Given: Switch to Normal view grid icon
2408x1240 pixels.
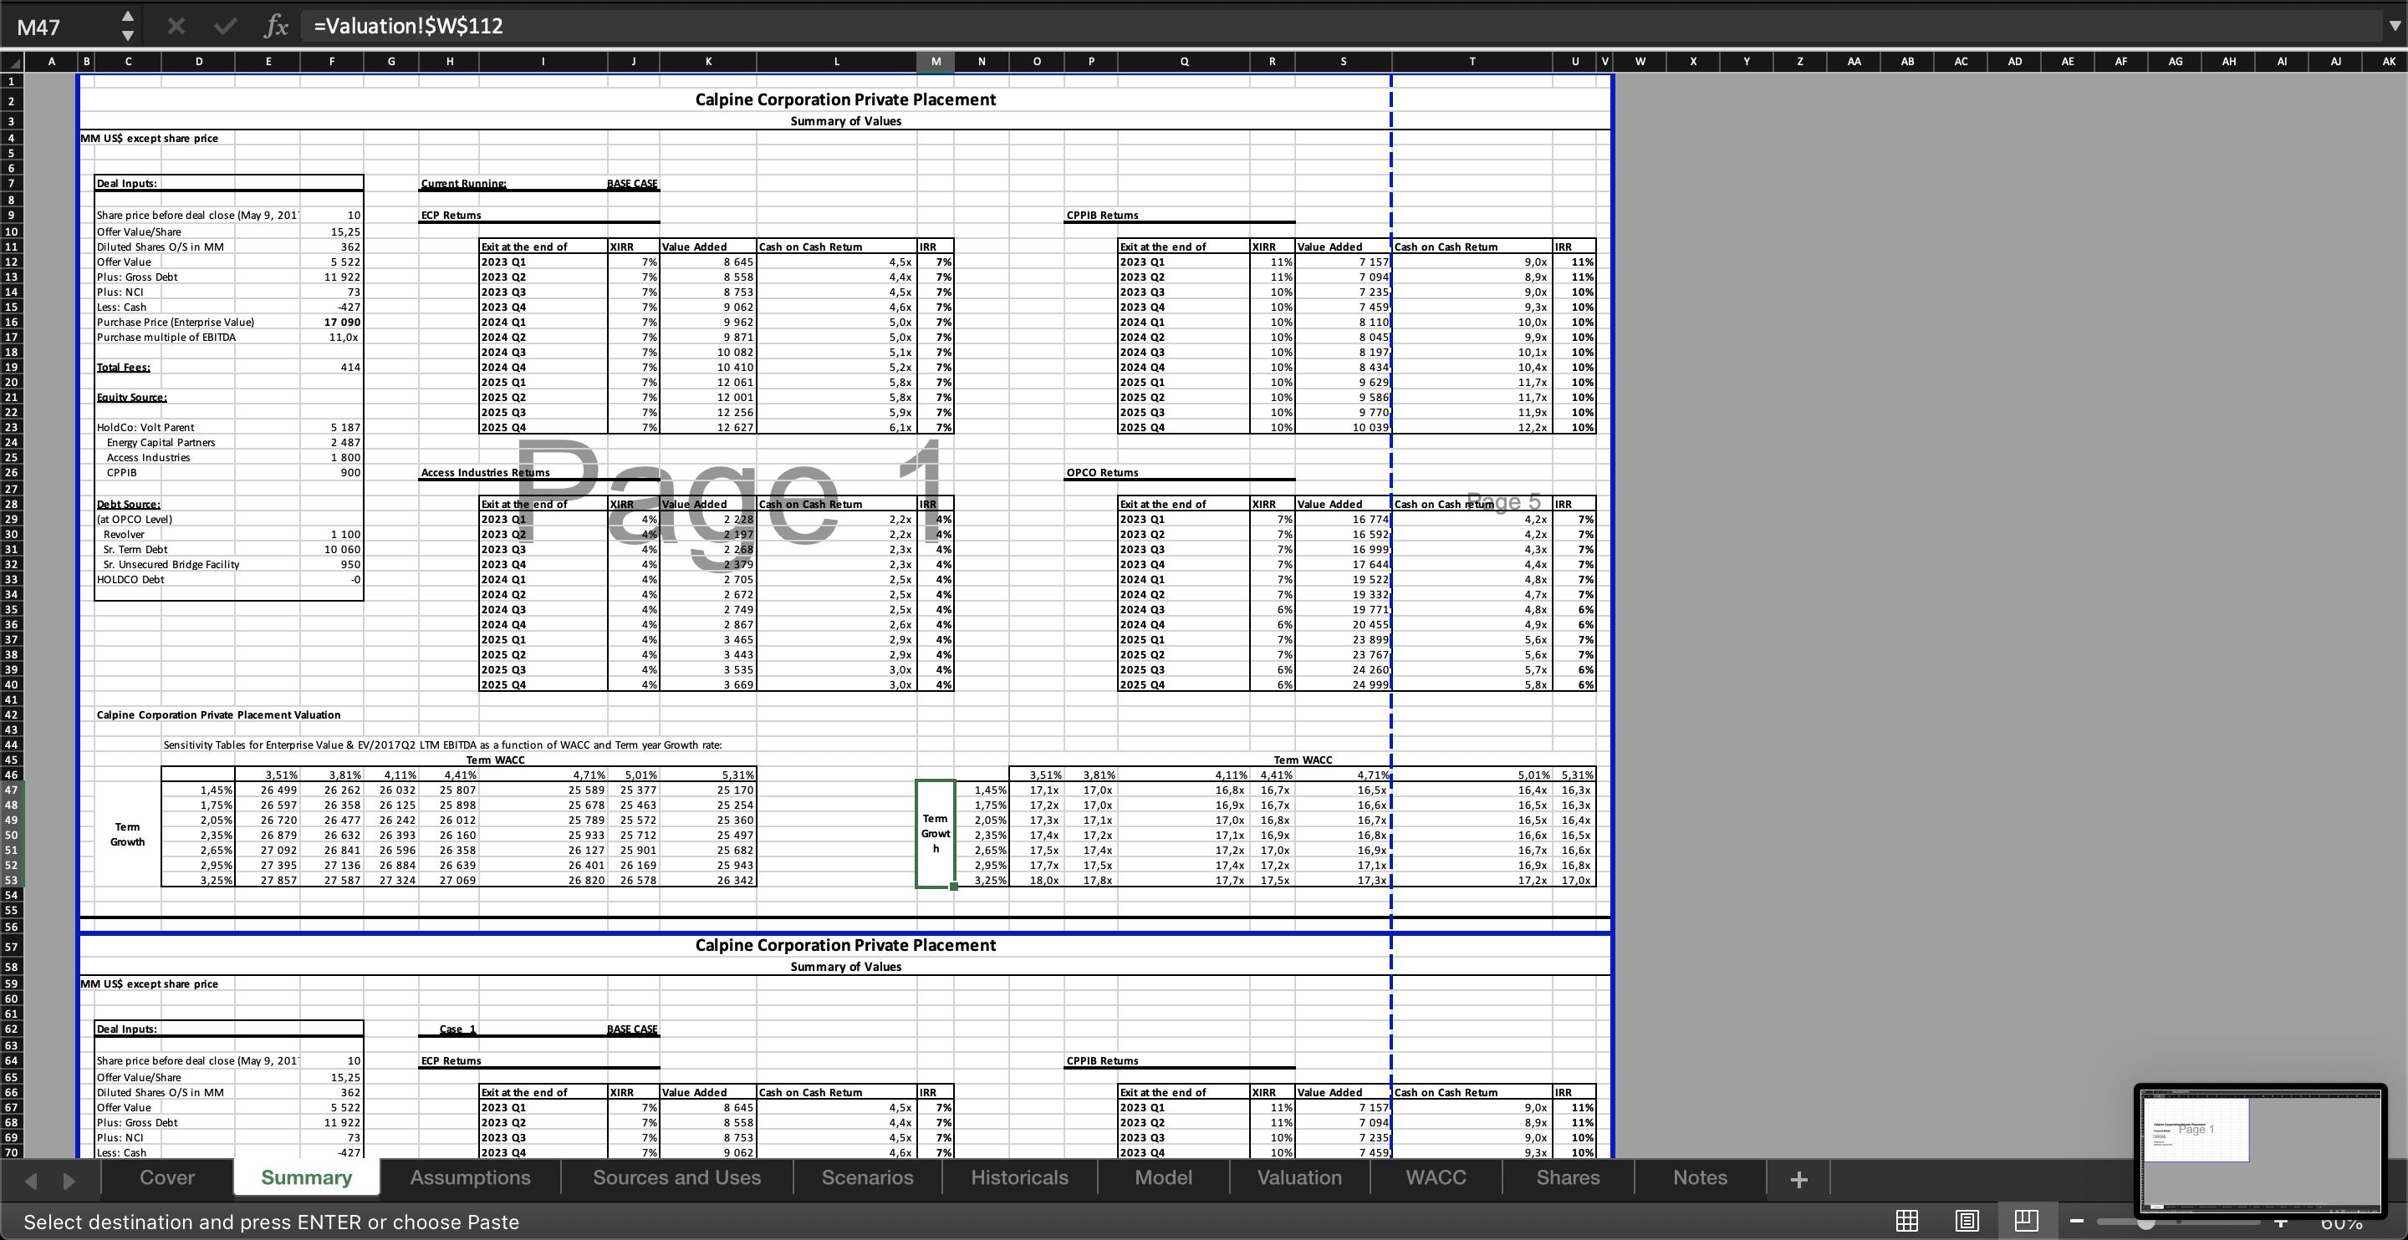Looking at the screenshot, I should (x=1907, y=1221).
